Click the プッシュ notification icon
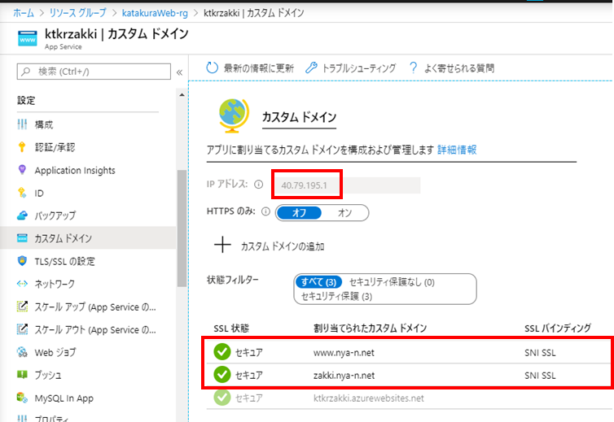The image size is (614, 422). tap(22, 375)
